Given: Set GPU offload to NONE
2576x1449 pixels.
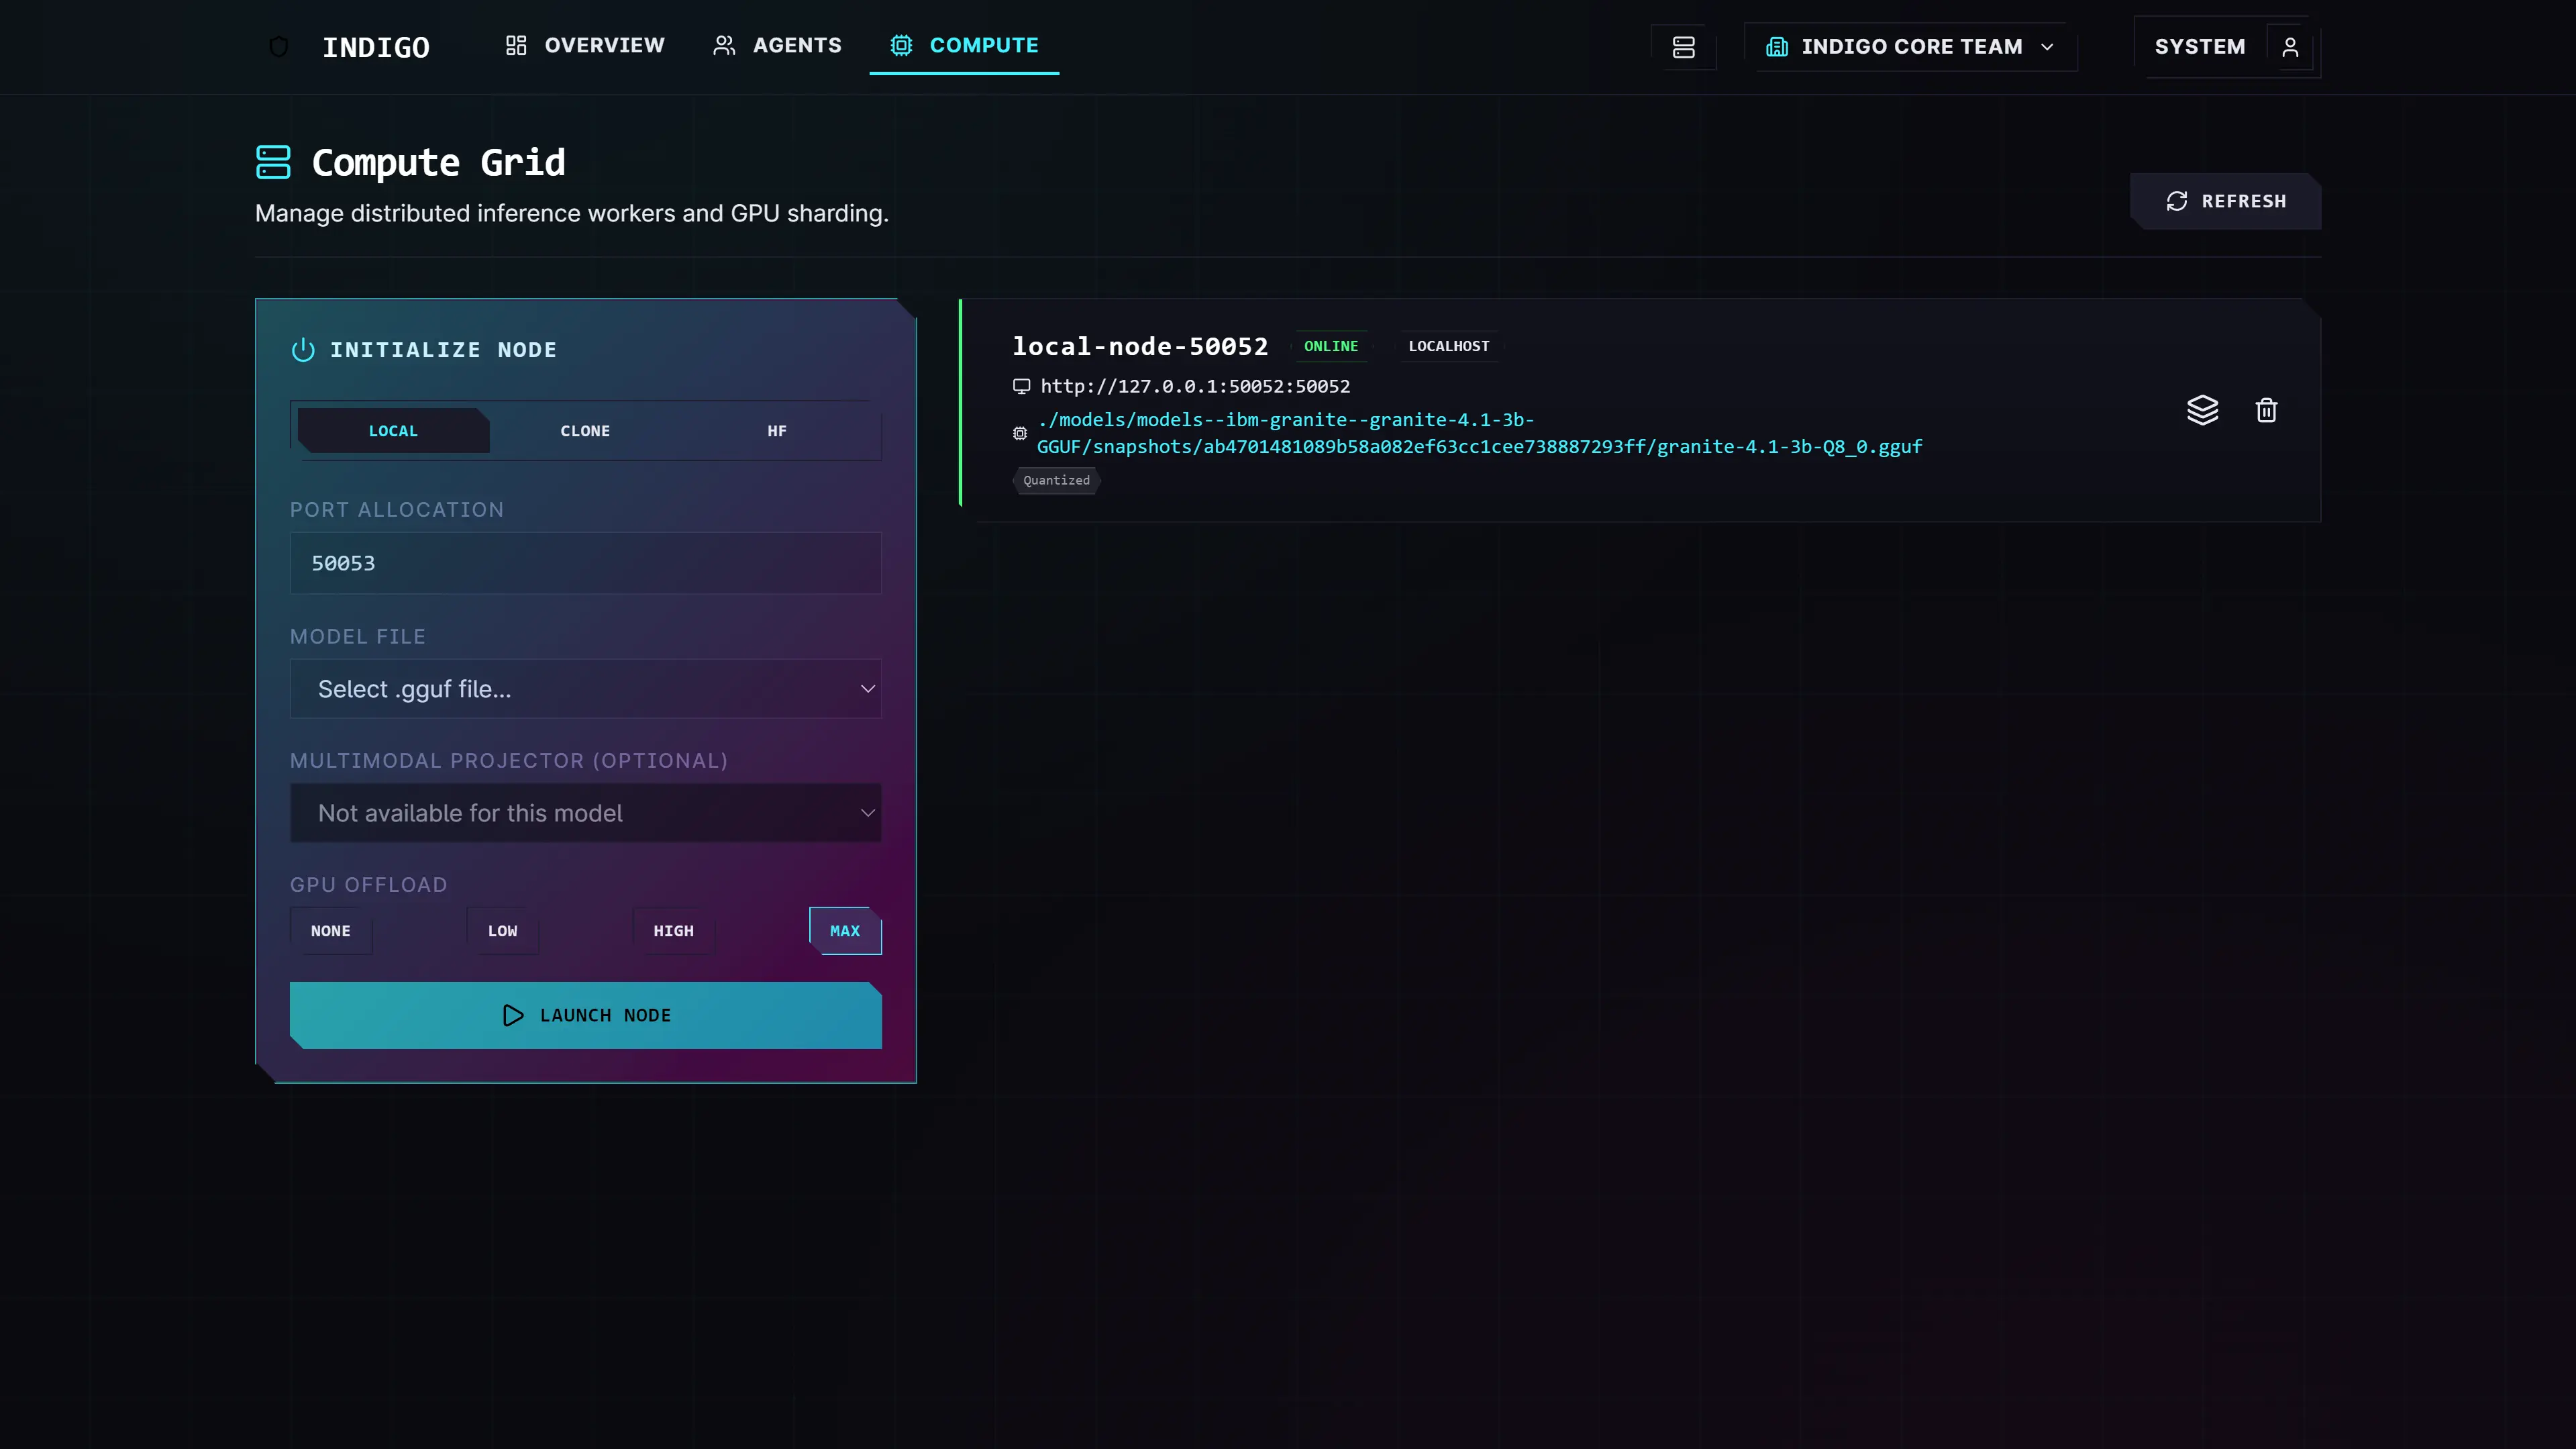Looking at the screenshot, I should [x=331, y=931].
